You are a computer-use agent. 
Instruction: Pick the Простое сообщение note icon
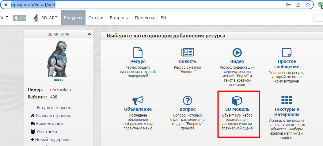(287, 52)
